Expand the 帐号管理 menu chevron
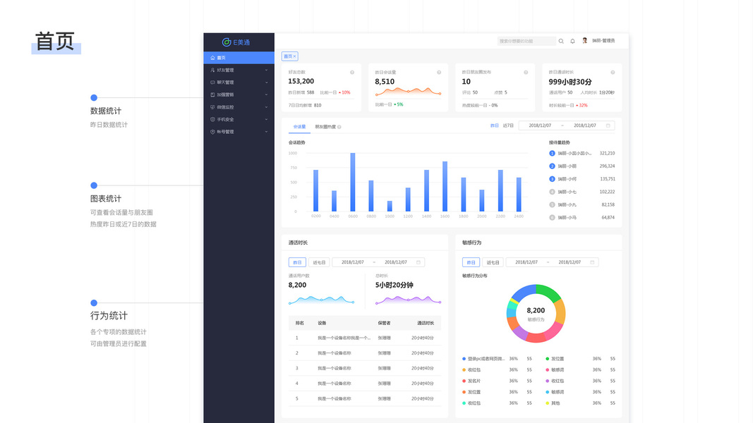Viewport: 753px width, 423px height. tap(267, 132)
